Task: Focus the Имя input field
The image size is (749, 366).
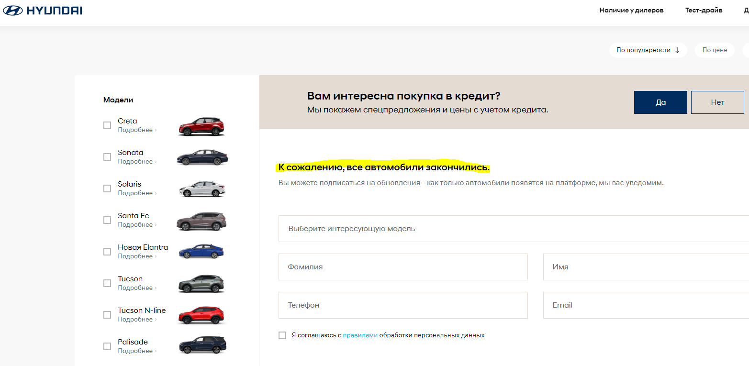Action: pyautogui.click(x=646, y=267)
